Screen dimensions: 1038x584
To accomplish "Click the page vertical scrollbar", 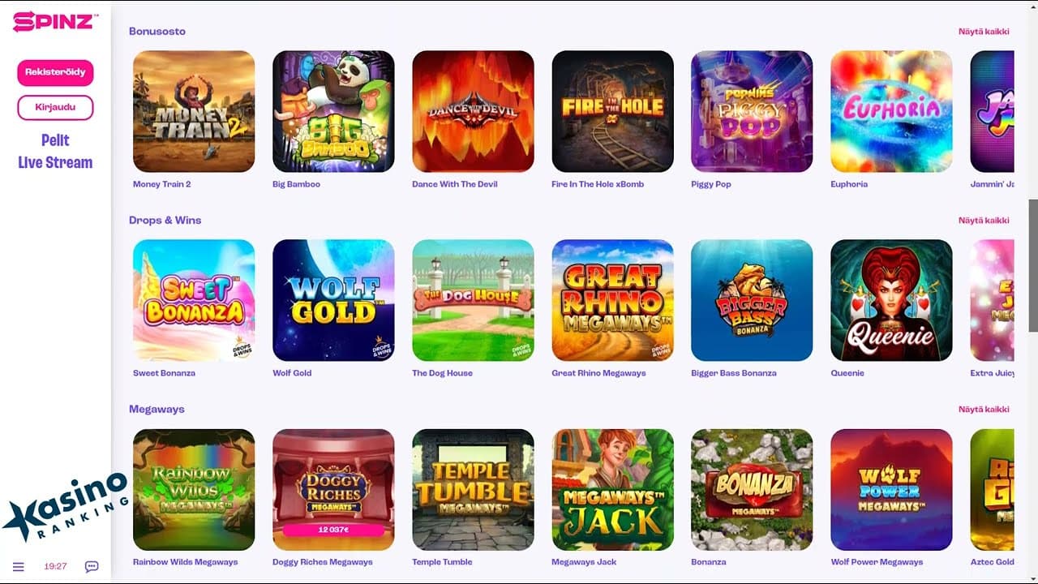I will (1032, 266).
